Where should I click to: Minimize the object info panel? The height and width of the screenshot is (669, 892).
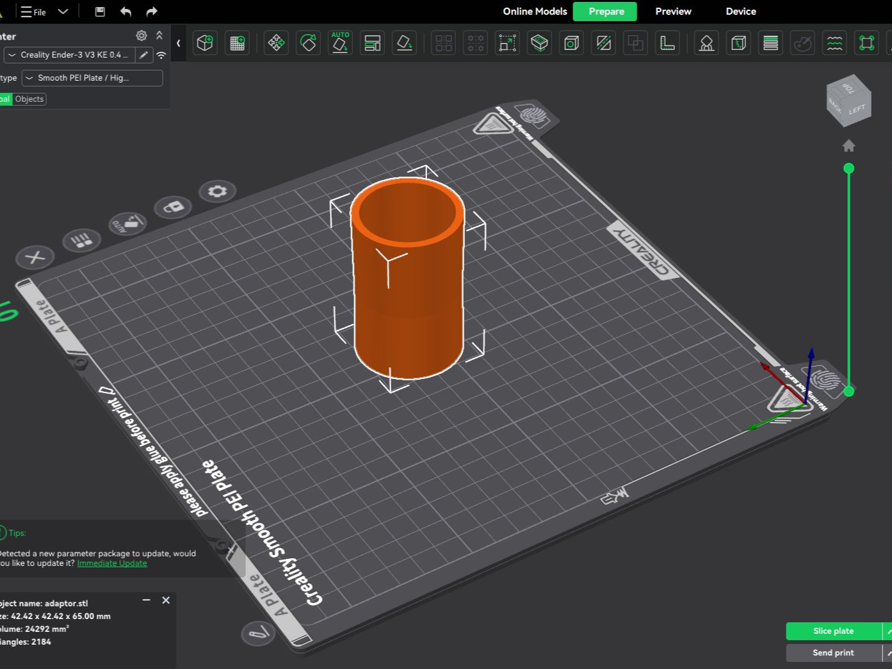point(146,600)
